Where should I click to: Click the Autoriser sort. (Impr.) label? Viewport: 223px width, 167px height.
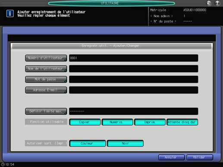click(x=46, y=143)
